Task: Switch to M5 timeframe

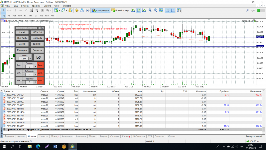Action: (x=9, y=16)
